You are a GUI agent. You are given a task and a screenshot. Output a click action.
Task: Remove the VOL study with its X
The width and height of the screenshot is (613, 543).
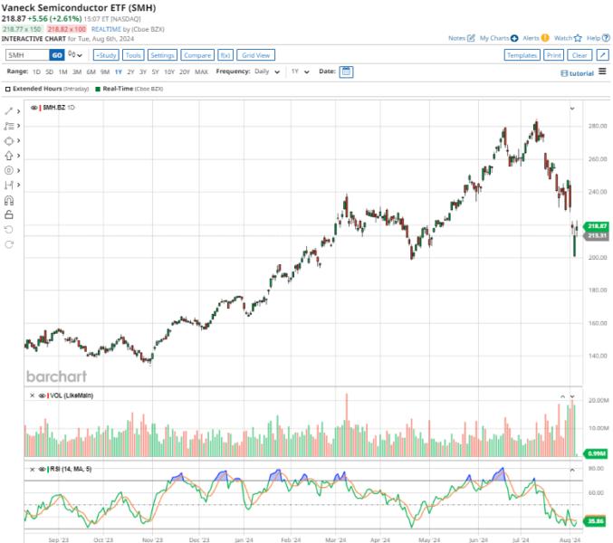[32, 395]
